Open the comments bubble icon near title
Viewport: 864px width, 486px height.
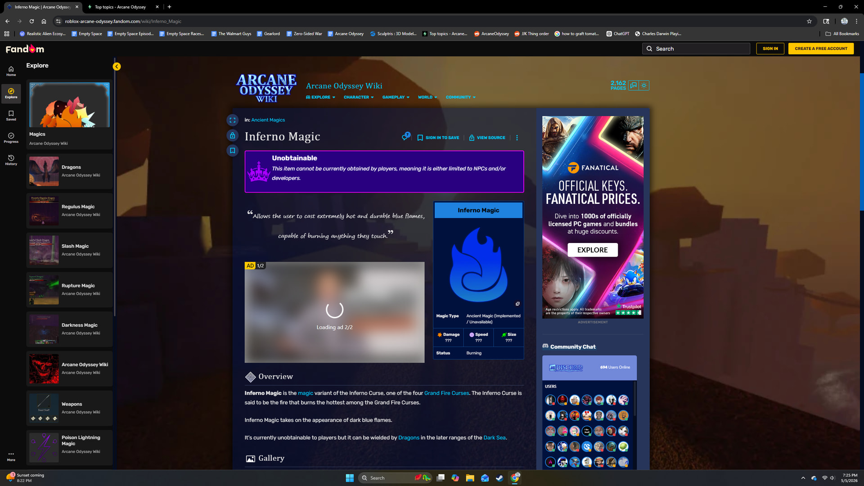[405, 137]
